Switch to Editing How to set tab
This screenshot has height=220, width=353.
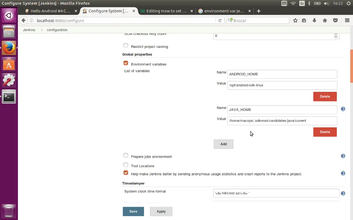pyautogui.click(x=166, y=11)
